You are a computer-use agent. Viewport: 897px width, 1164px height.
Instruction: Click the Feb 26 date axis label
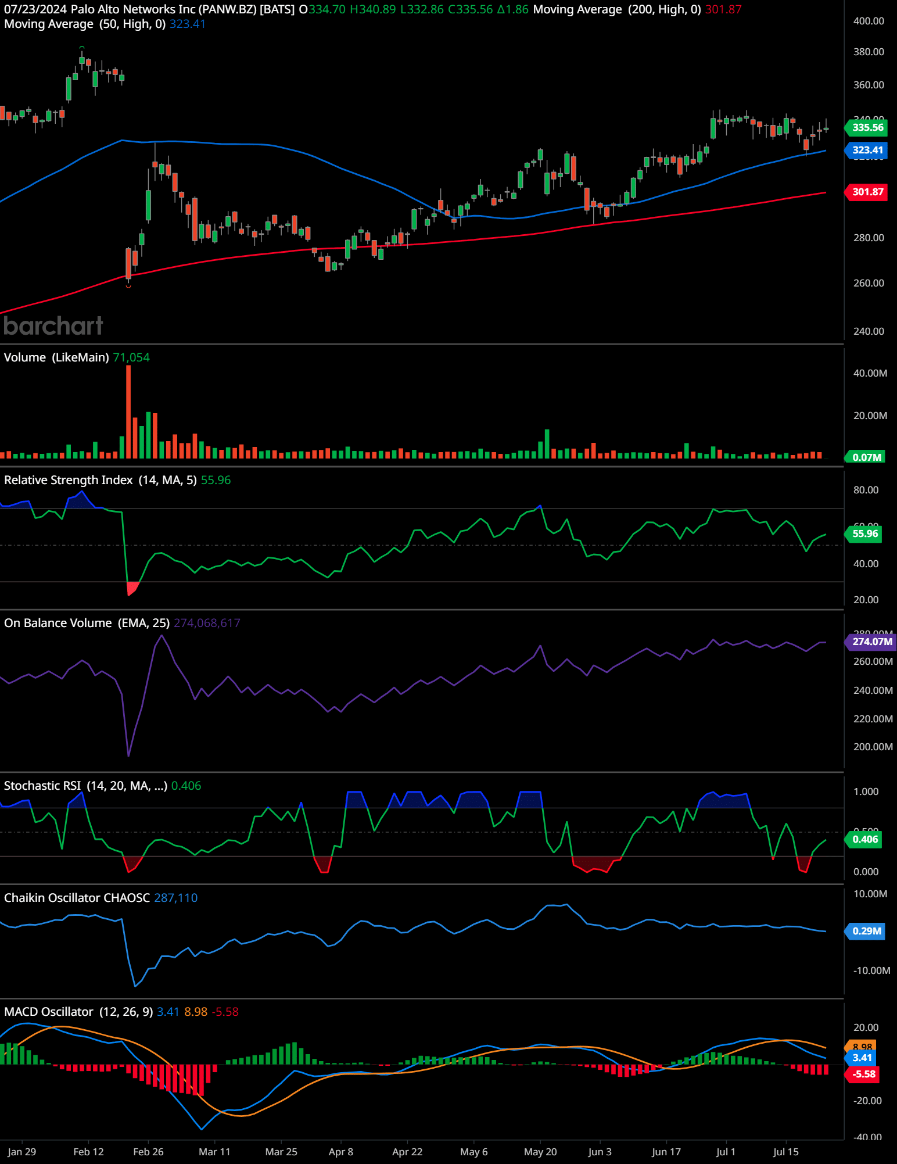148,1152
